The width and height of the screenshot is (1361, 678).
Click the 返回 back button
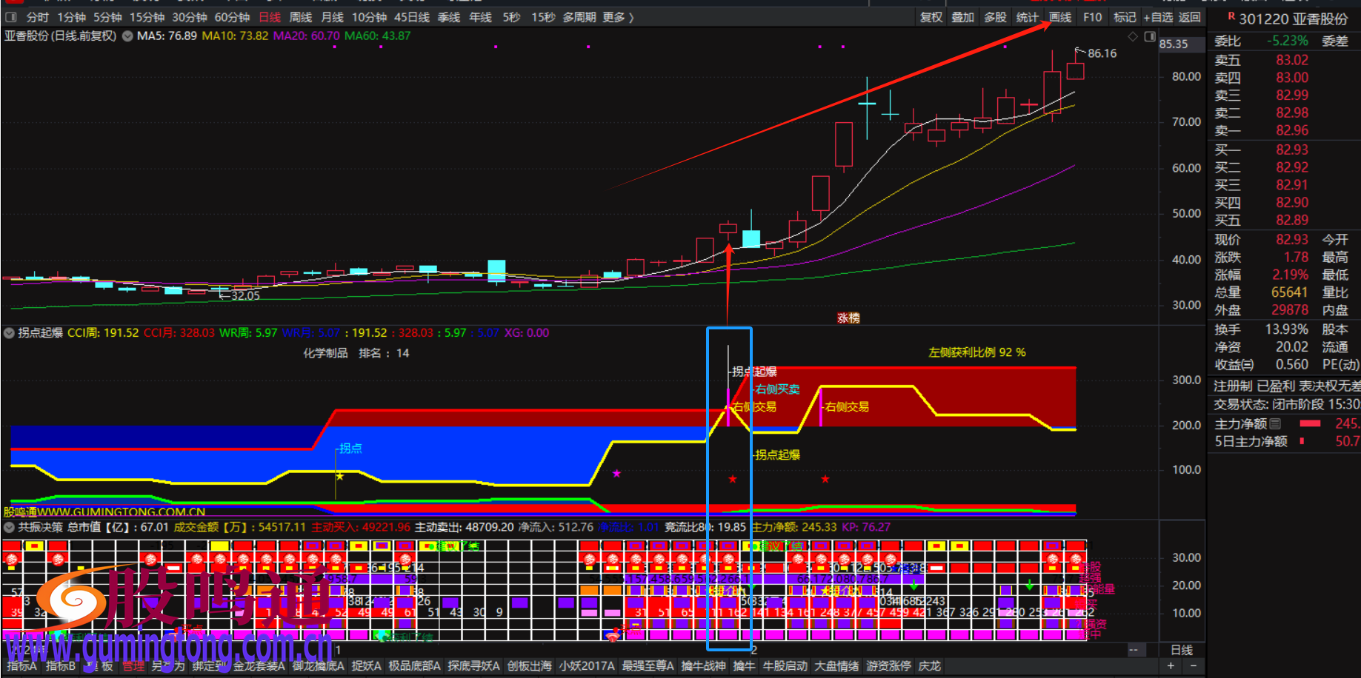pos(1190,17)
